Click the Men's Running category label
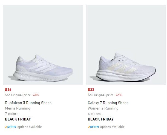Image resolution: width=167 pixels, height=135 pixels. (18, 108)
